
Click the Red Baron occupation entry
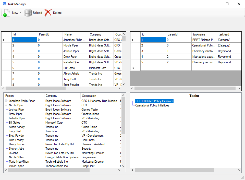pos(88,140)
